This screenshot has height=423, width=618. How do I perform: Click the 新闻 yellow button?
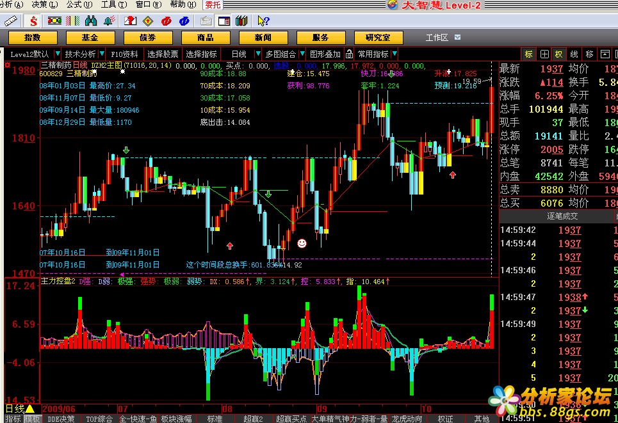coord(263,38)
